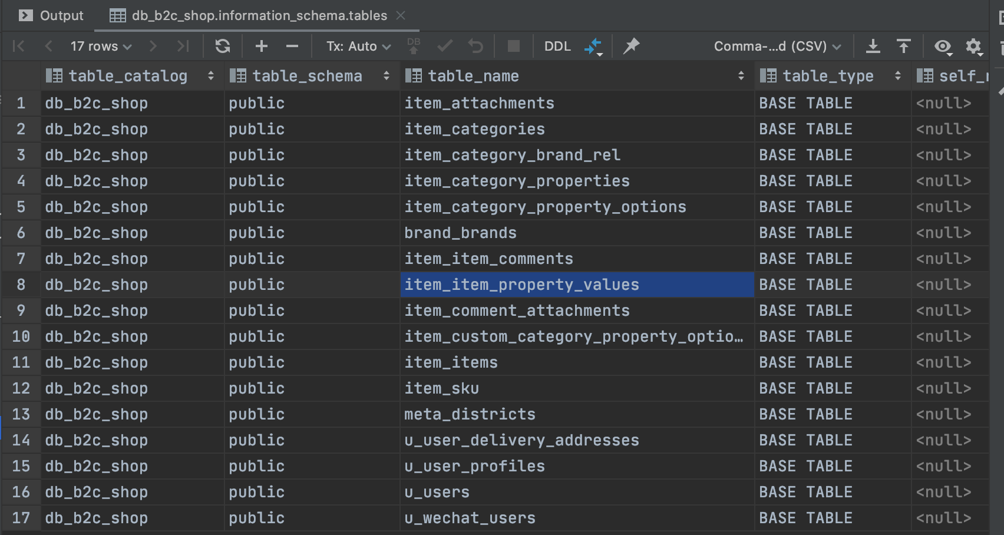The width and height of the screenshot is (1004, 535).
Task: Switch to the Output tab
Action: click(x=51, y=15)
